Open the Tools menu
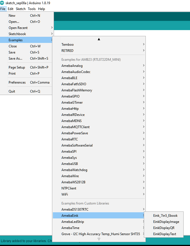The height and width of the screenshot is (246, 190). pos(32,9)
